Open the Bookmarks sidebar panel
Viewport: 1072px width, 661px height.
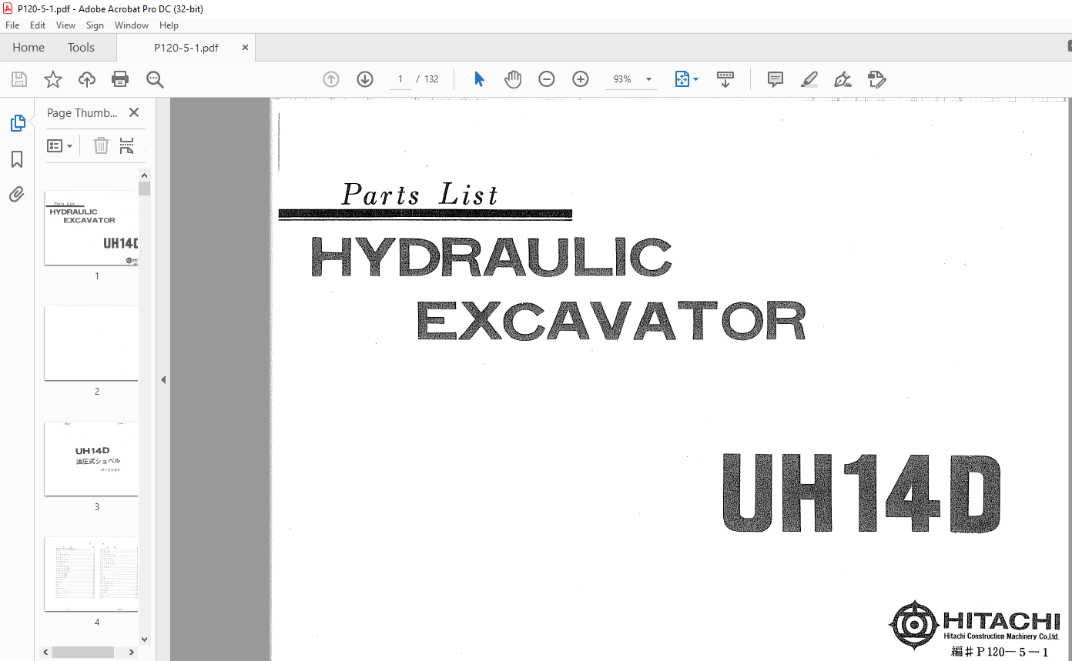click(17, 159)
